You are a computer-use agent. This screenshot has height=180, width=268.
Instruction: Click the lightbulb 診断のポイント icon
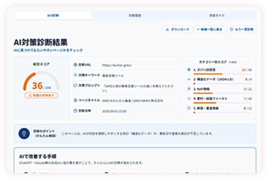24,133
